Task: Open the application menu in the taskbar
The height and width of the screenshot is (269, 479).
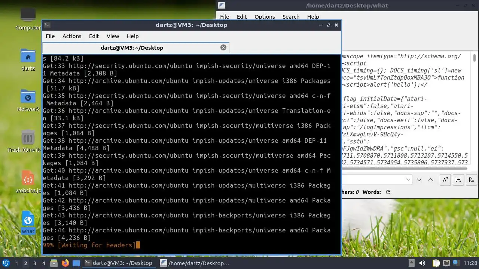Action: (x=6, y=263)
